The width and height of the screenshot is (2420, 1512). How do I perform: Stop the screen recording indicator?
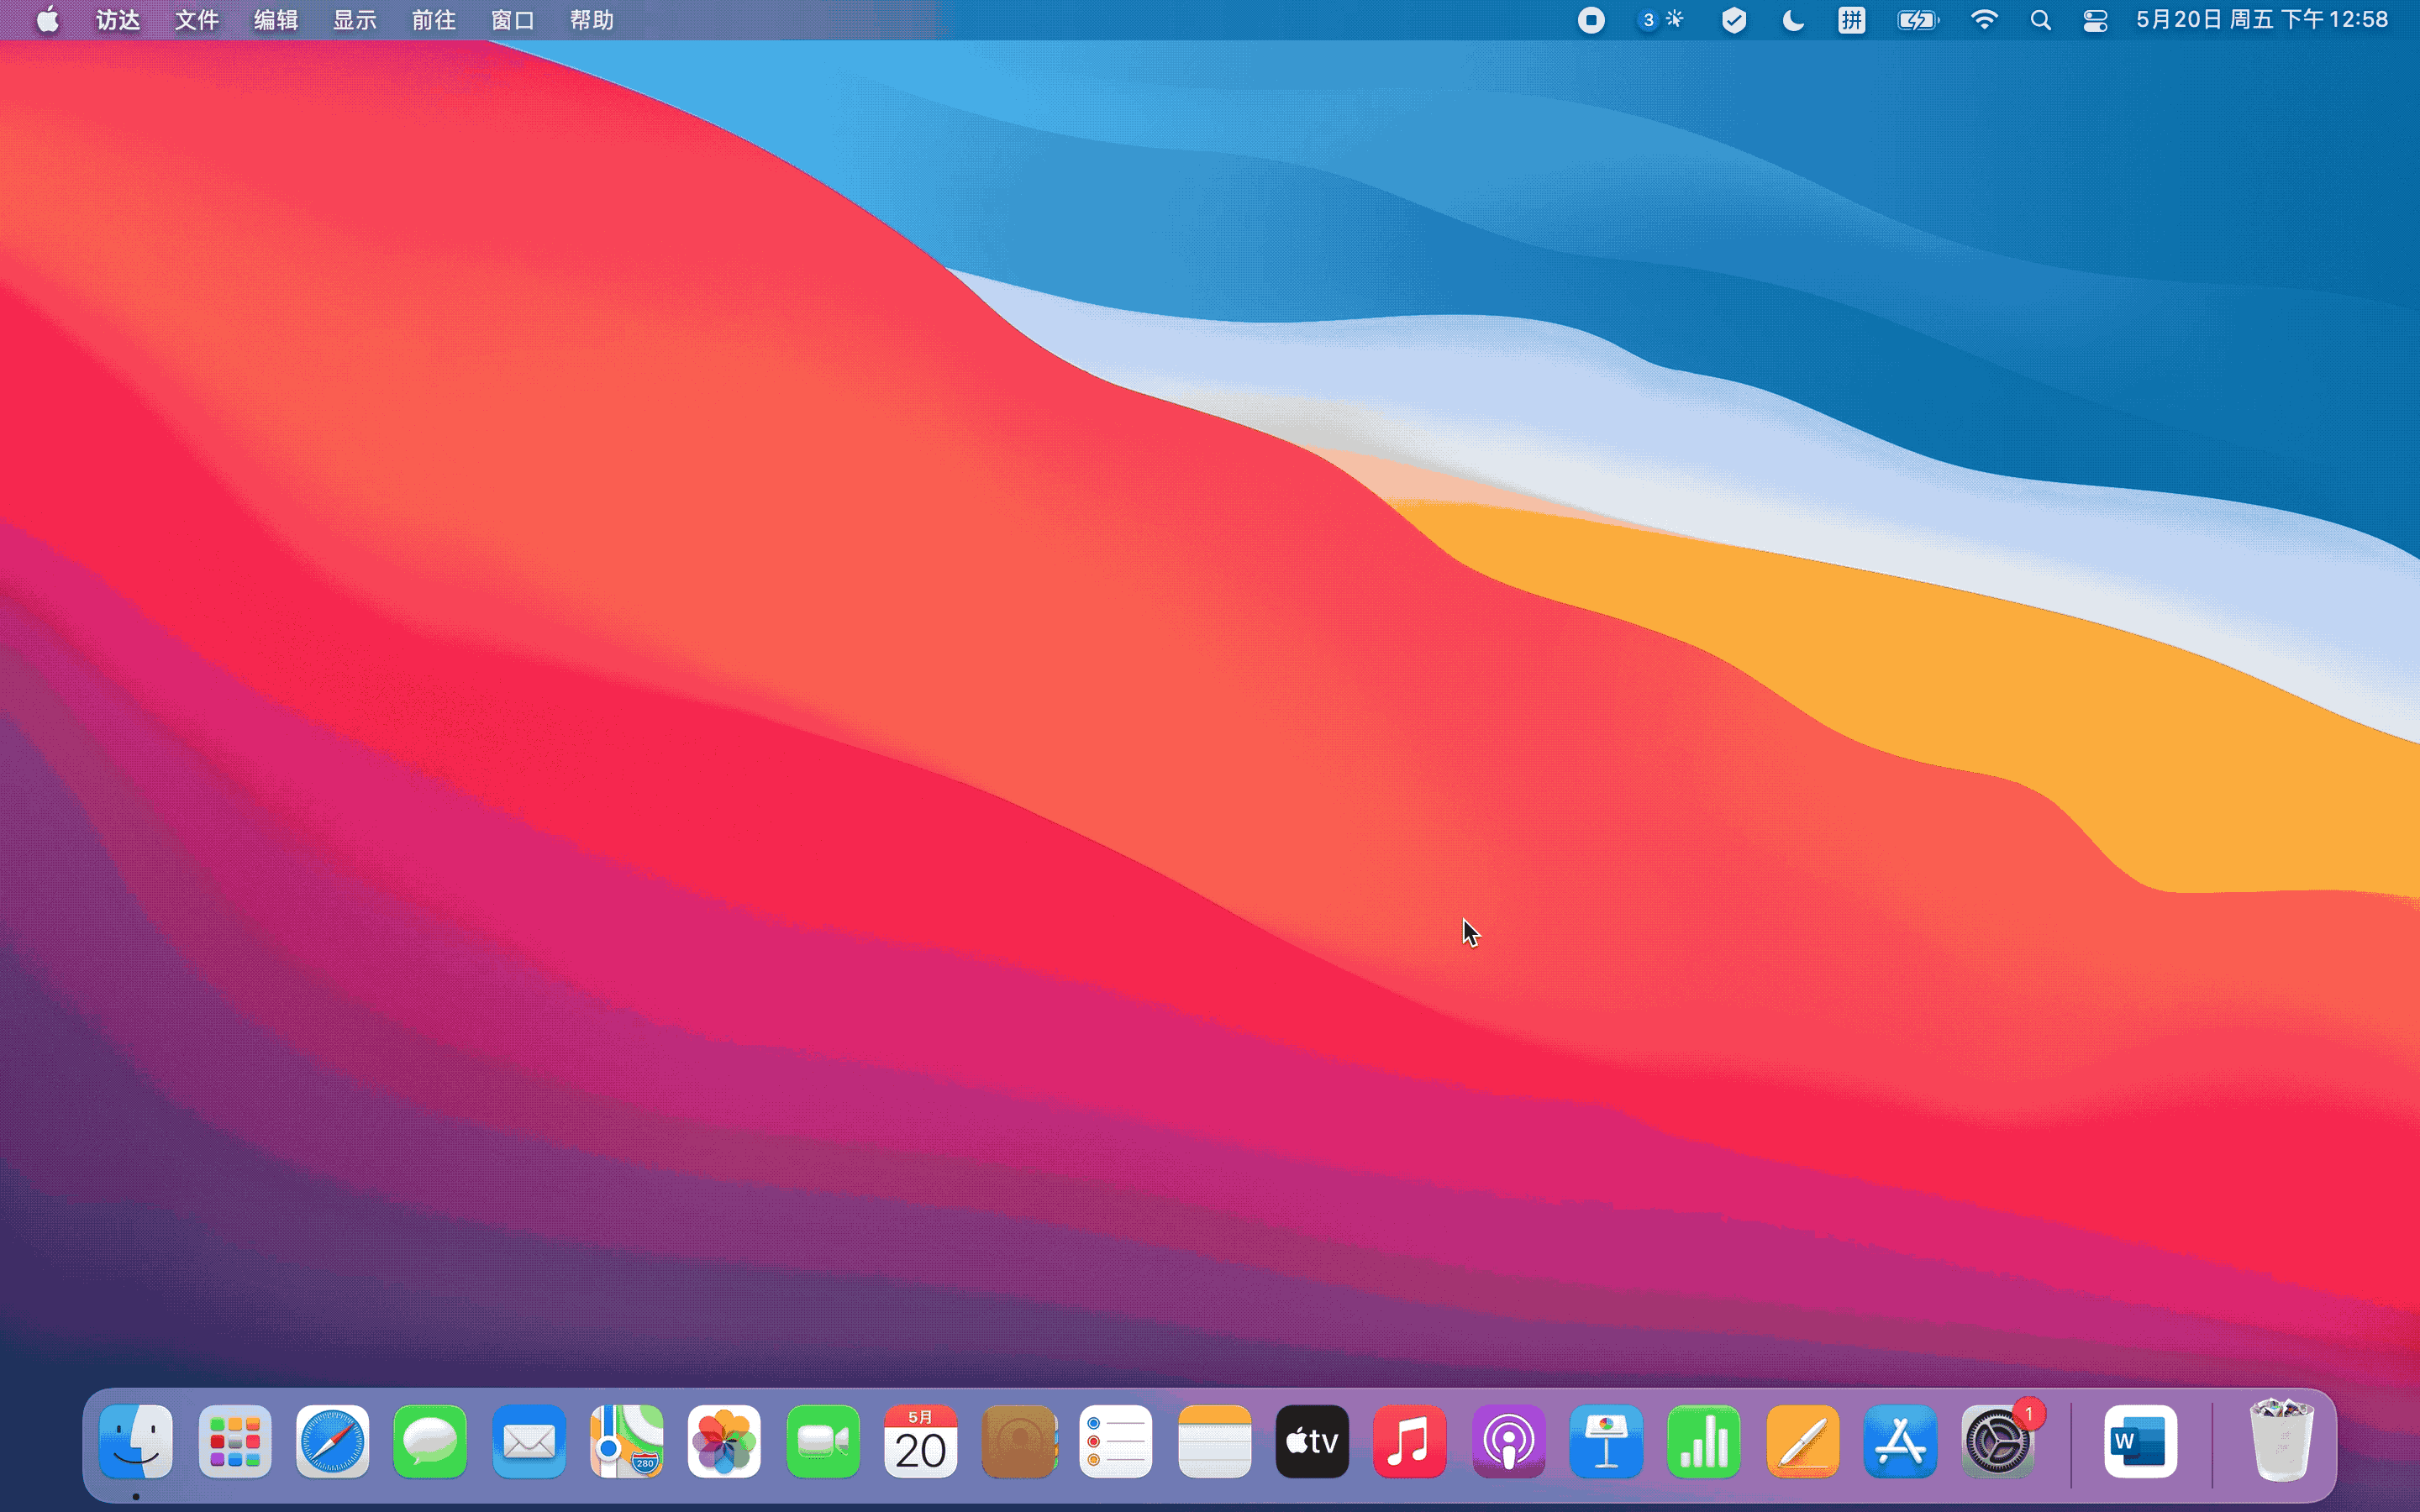tap(1591, 20)
